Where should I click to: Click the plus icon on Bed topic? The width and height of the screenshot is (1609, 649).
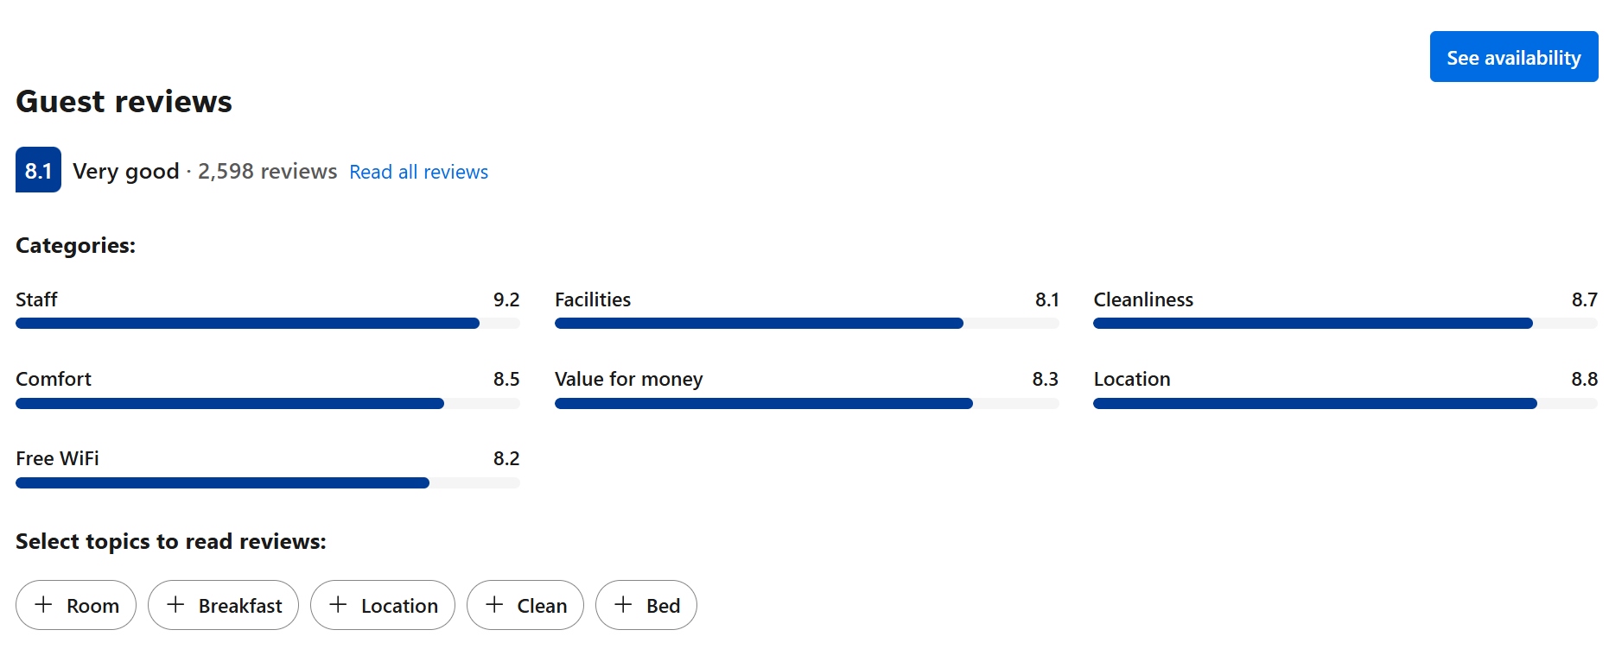(x=623, y=605)
